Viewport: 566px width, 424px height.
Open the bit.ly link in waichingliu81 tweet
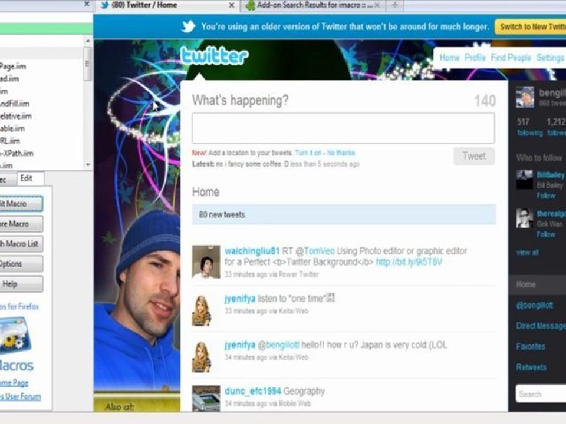(x=409, y=262)
